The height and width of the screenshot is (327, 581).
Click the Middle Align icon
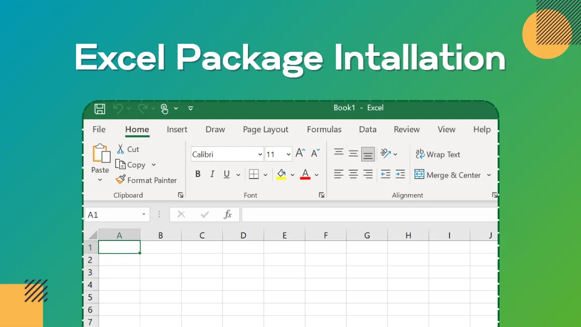coord(353,153)
